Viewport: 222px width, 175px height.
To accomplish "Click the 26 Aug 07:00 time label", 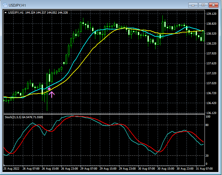I will point(31,168).
